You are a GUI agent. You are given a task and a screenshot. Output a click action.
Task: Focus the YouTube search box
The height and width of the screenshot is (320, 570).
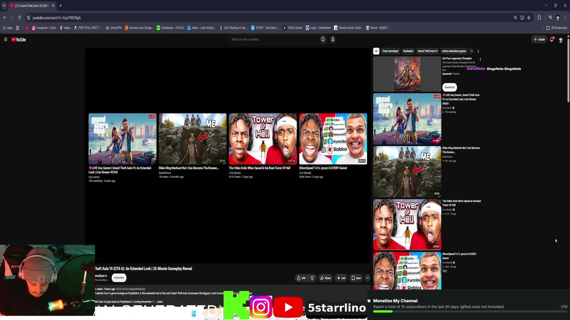tap(274, 40)
